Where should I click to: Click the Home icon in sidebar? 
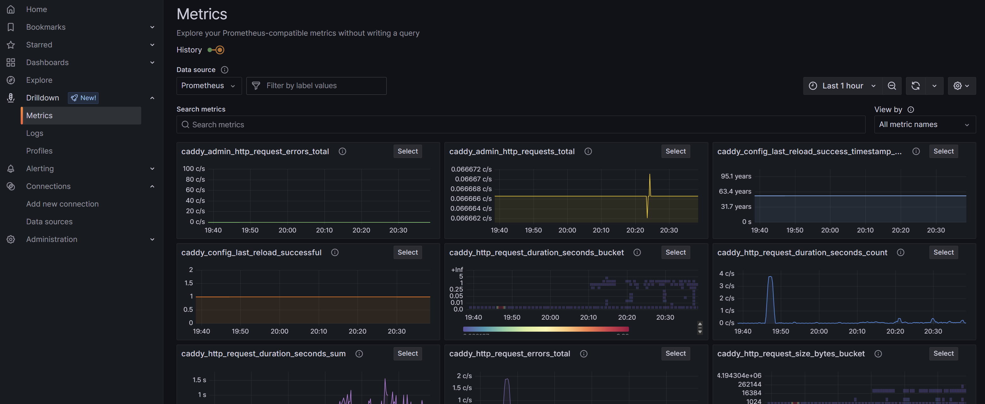(11, 9)
